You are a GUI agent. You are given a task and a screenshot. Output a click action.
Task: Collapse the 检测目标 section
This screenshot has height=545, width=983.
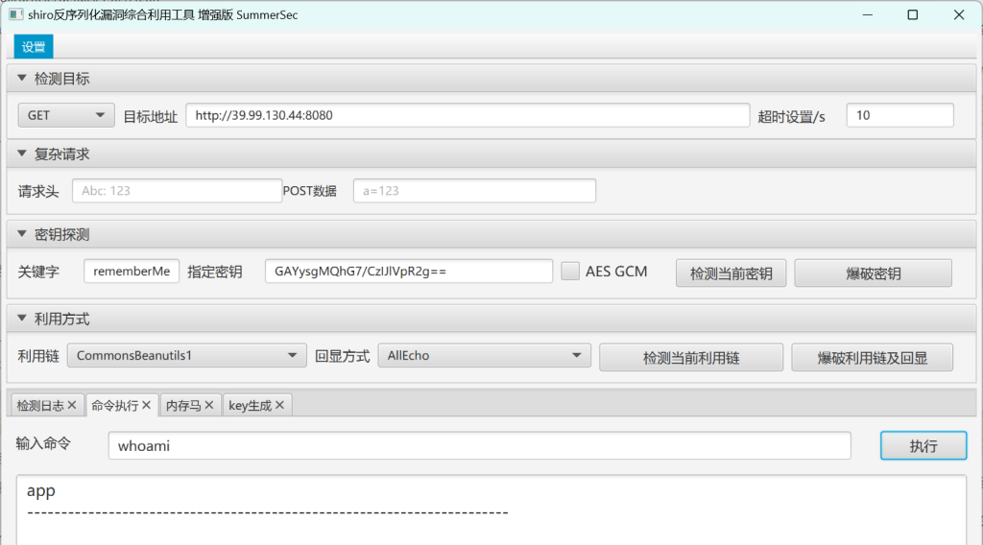click(22, 79)
